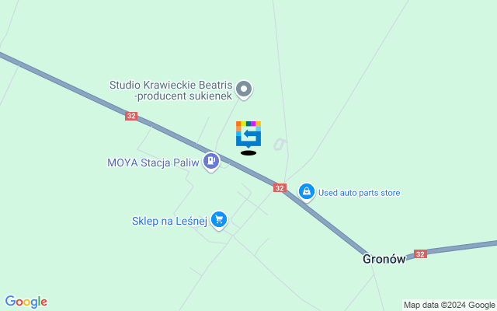
Task: Click the Map data ©2024 Google attribution
Action: click(x=449, y=305)
